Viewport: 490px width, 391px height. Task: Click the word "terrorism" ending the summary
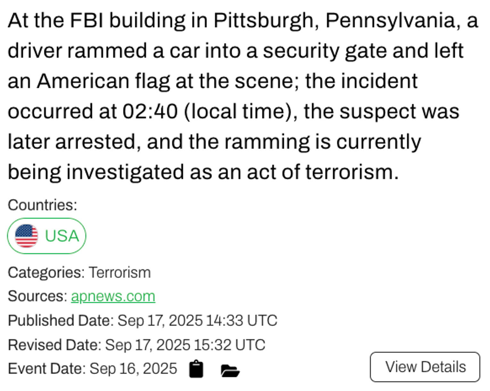tap(351, 172)
